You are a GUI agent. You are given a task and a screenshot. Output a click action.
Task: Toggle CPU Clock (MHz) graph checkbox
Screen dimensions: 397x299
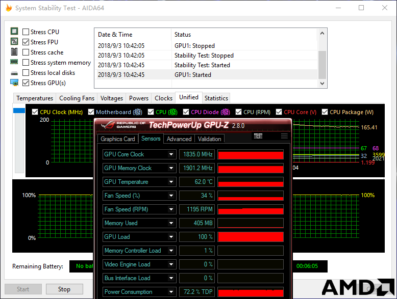point(35,112)
